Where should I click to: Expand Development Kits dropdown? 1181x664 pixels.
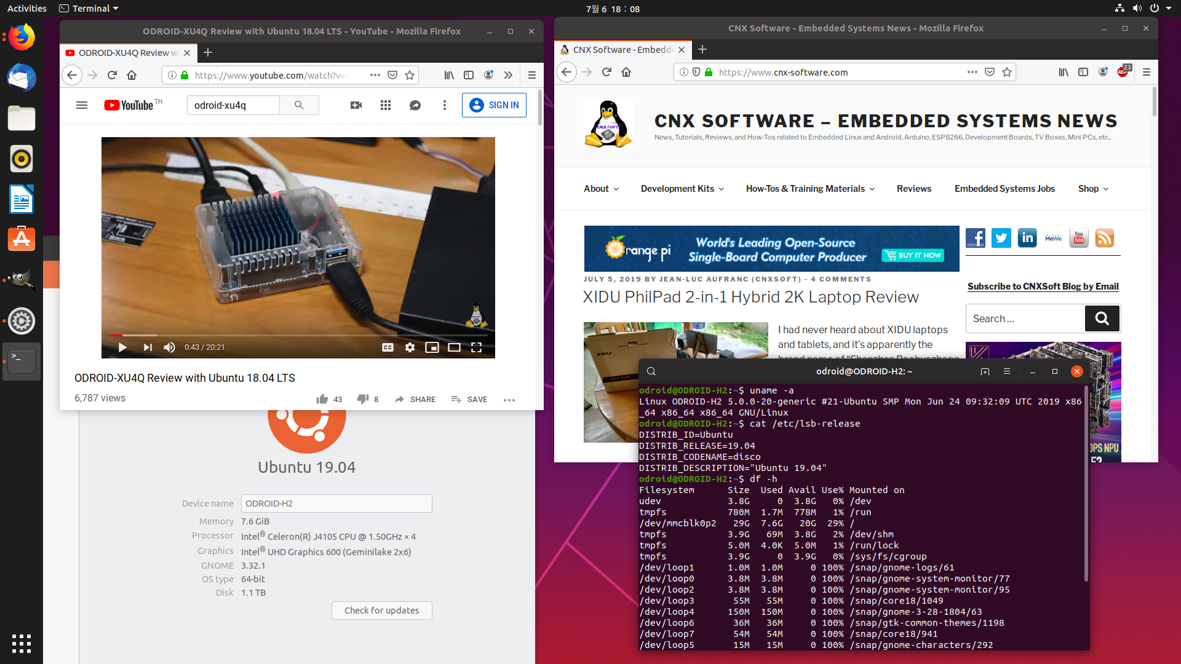coord(682,189)
